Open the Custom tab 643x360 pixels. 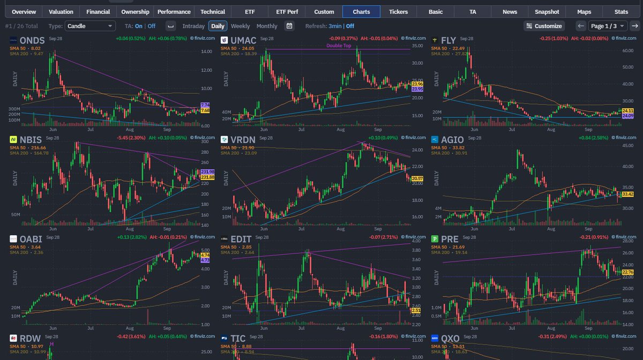pyautogui.click(x=324, y=12)
